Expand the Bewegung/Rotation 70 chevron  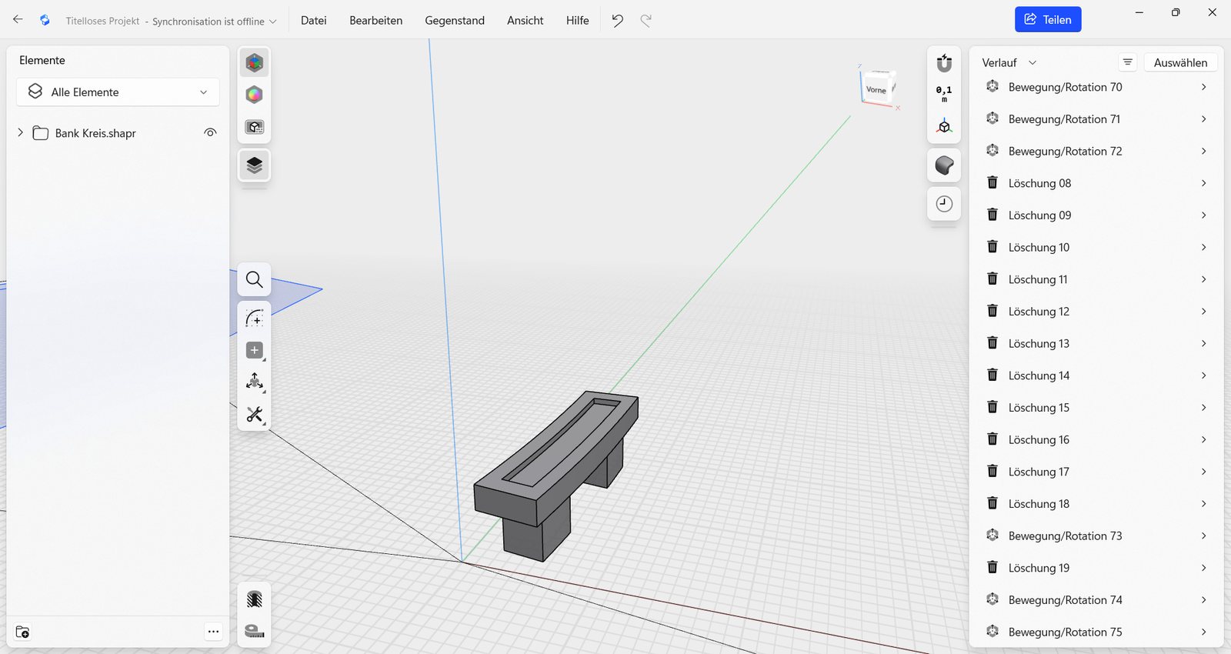point(1203,87)
